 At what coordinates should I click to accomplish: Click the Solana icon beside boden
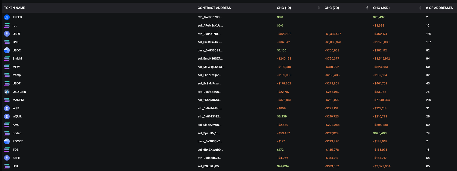[x=7, y=133]
